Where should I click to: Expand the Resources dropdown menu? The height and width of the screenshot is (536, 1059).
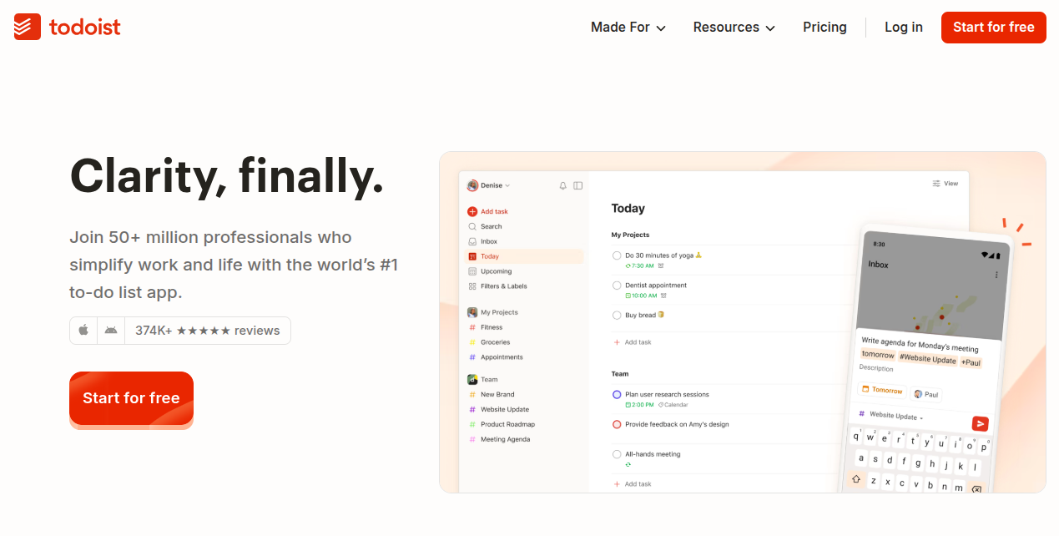tap(734, 28)
